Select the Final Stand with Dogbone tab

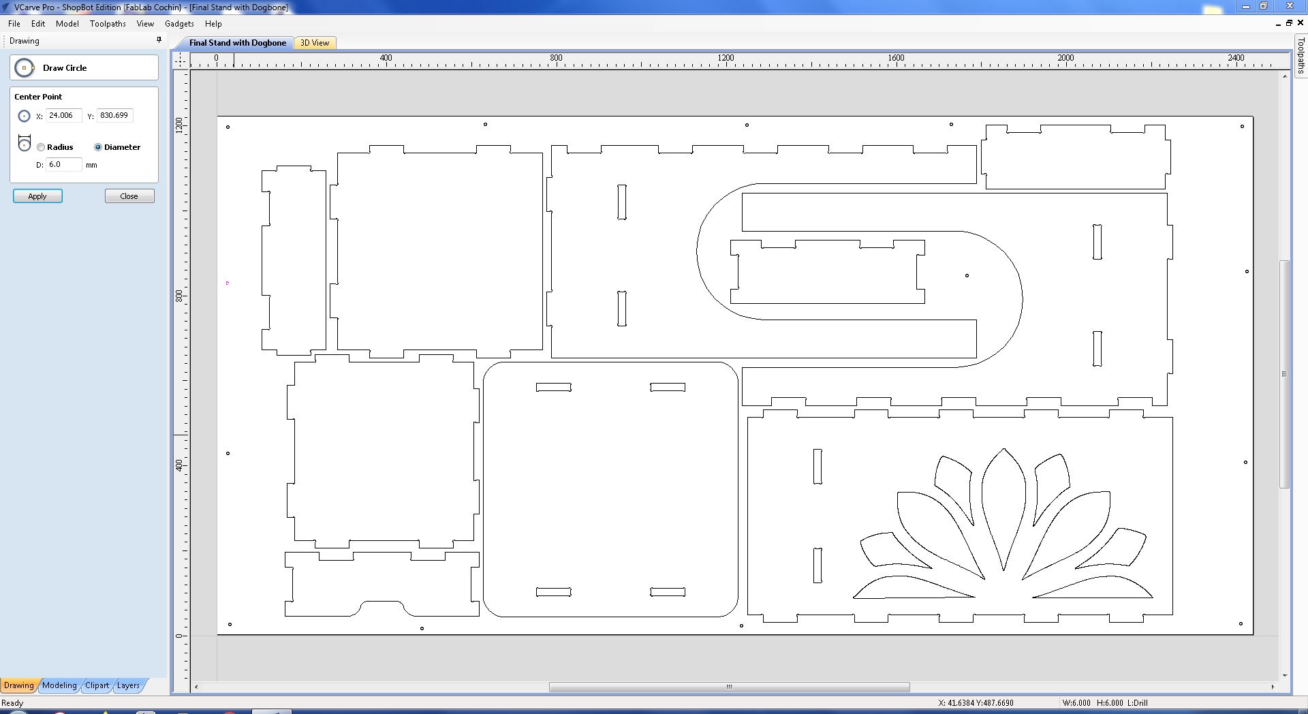coord(237,43)
